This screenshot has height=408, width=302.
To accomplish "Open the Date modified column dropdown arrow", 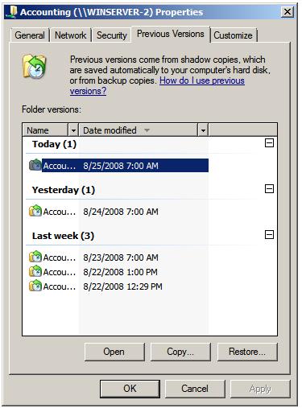I will pos(203,130).
